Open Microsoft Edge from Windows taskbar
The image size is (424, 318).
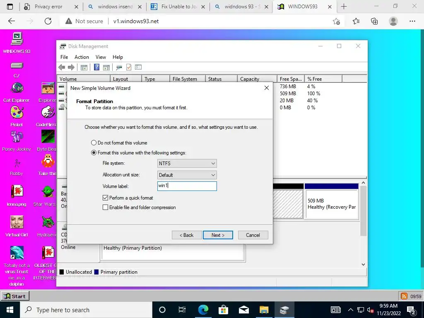click(x=203, y=310)
